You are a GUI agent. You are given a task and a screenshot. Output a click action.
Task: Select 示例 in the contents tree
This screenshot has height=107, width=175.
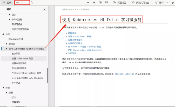click(8, 34)
